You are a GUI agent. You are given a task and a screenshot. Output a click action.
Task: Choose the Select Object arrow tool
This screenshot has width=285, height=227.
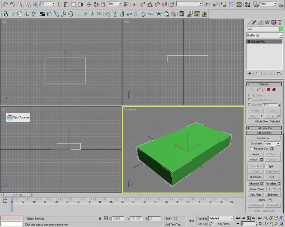click(59, 4)
